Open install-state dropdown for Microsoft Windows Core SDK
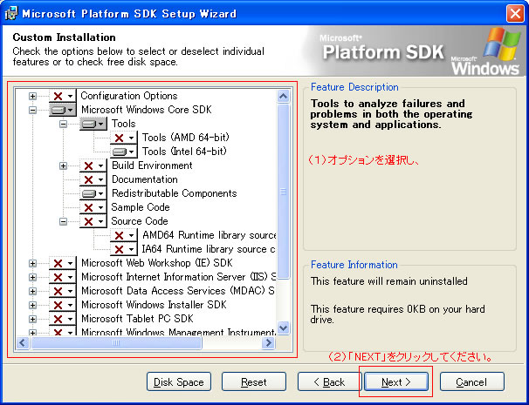This screenshot has height=405, width=529. click(63, 110)
